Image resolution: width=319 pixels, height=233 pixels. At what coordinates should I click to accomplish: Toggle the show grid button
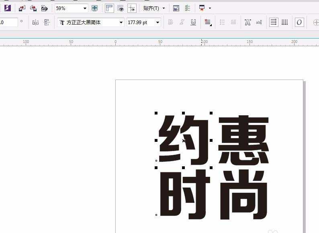pos(120,8)
